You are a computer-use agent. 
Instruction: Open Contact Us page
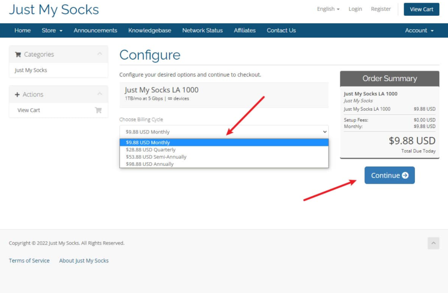coord(281,30)
